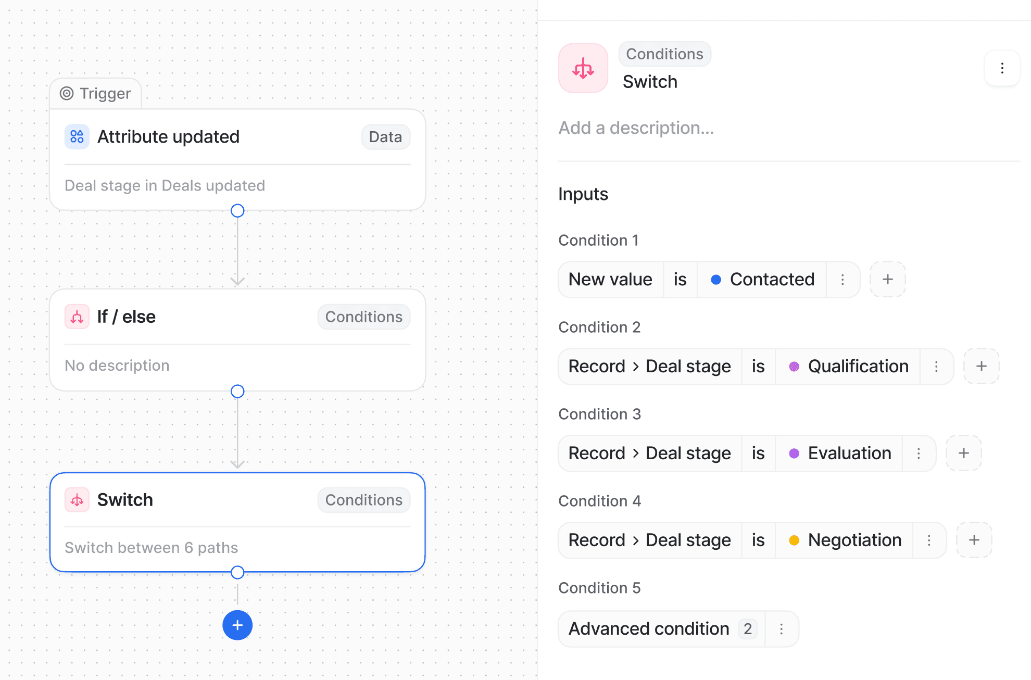The height and width of the screenshot is (680, 1031).
Task: Change the Qualification stage value
Action: (x=848, y=367)
